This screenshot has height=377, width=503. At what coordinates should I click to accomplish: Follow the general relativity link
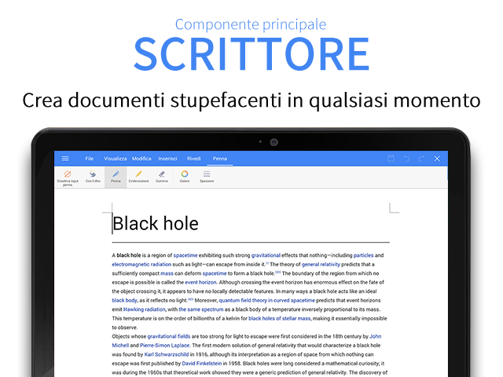coord(321,264)
